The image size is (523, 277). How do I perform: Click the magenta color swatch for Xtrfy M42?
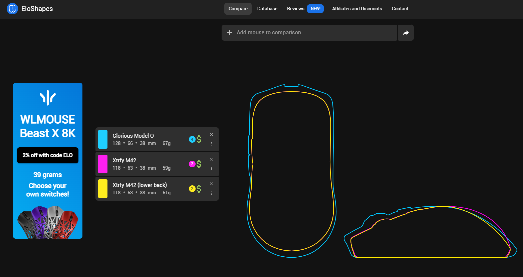pyautogui.click(x=103, y=164)
